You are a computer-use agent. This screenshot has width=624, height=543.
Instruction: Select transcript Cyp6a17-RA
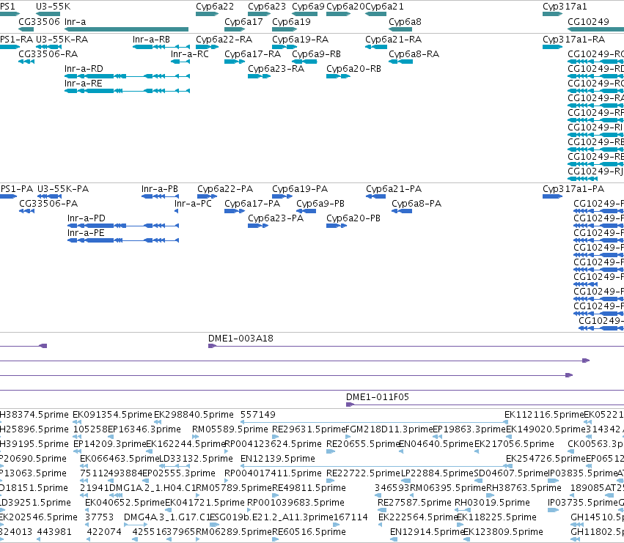(252, 54)
